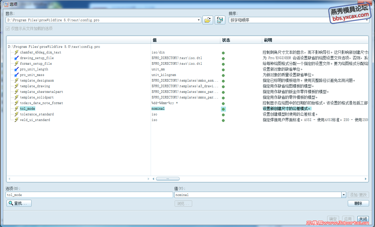Click the 确定 OK button

[333, 219]
